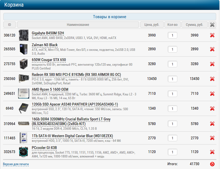Edit quantity field for WD Caviar Blue
The width and height of the screenshot is (220, 169).
(172, 138)
